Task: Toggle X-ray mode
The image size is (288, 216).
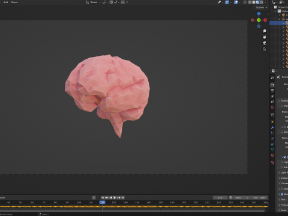Action: coord(245,2)
